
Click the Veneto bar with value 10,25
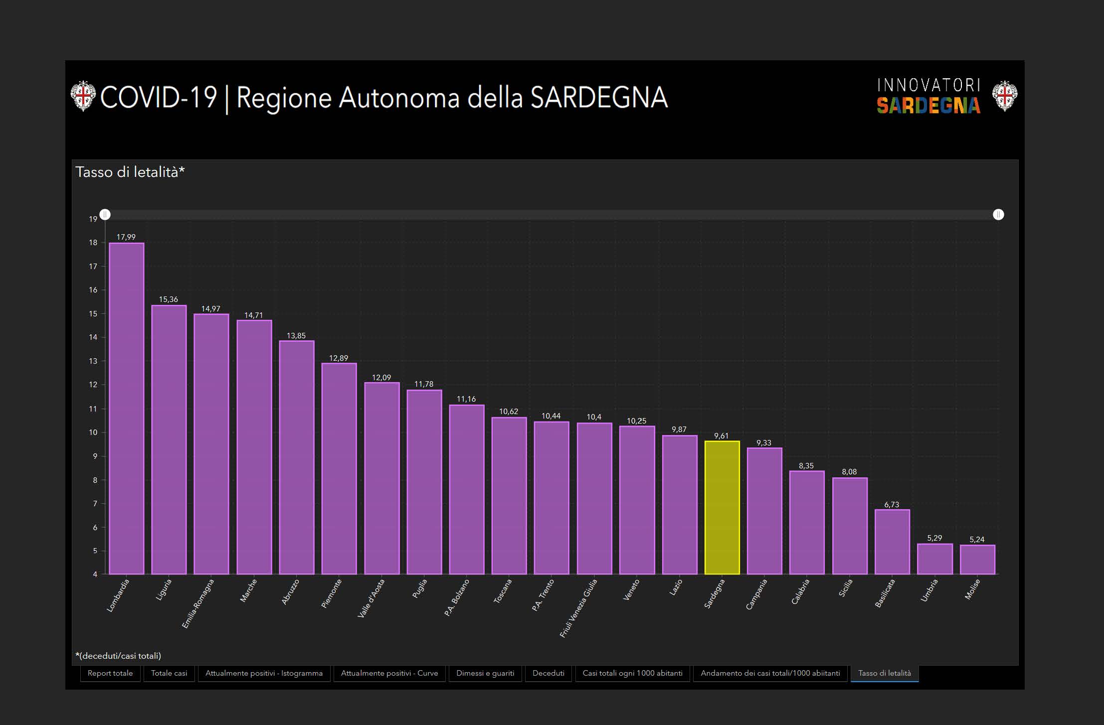pyautogui.click(x=637, y=500)
